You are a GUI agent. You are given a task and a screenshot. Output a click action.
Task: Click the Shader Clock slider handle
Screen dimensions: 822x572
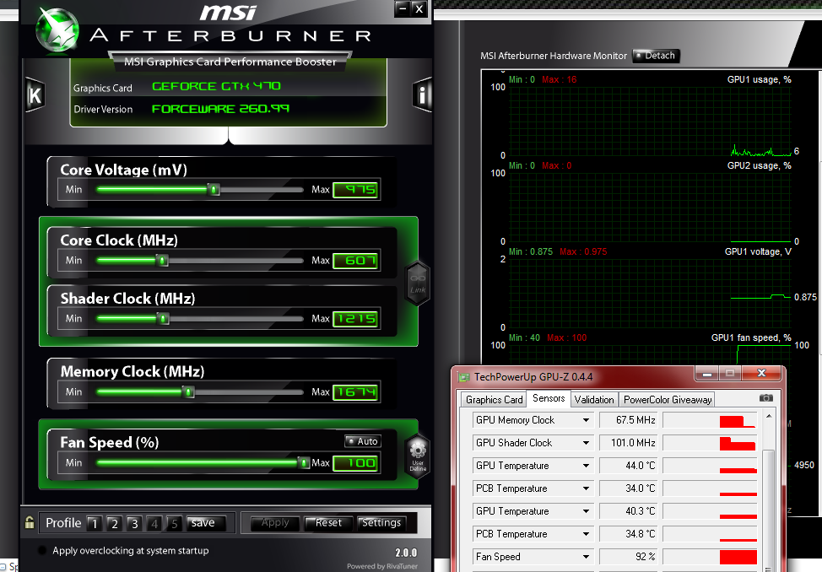point(163,318)
